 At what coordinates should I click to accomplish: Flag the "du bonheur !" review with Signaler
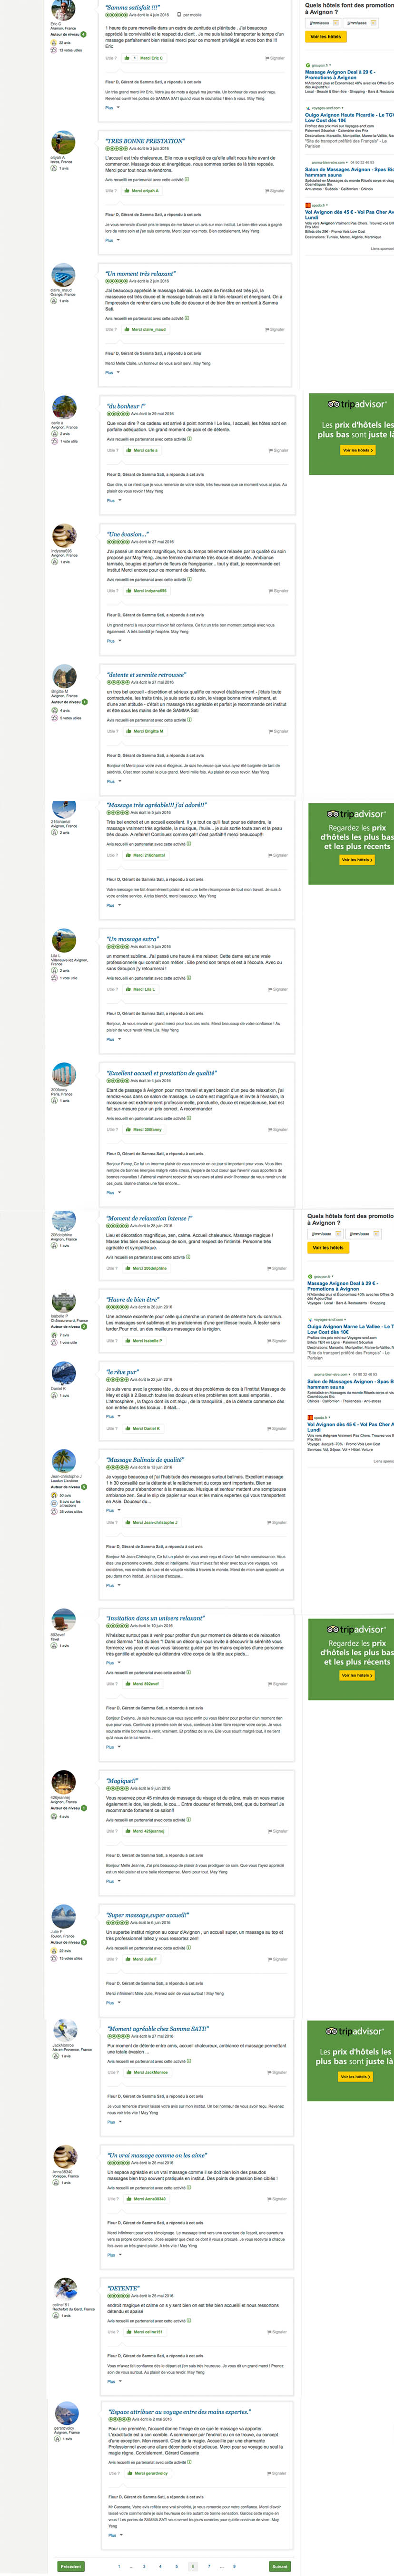pyautogui.click(x=278, y=450)
